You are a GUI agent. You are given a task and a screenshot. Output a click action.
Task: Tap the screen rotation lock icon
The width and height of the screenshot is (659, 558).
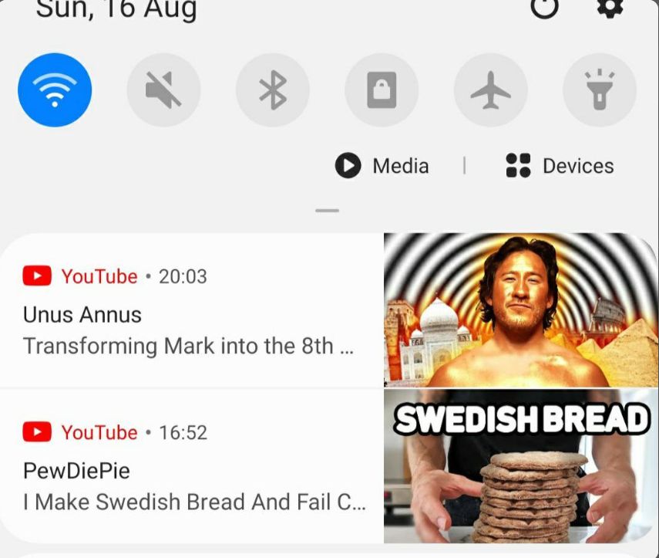(x=382, y=90)
